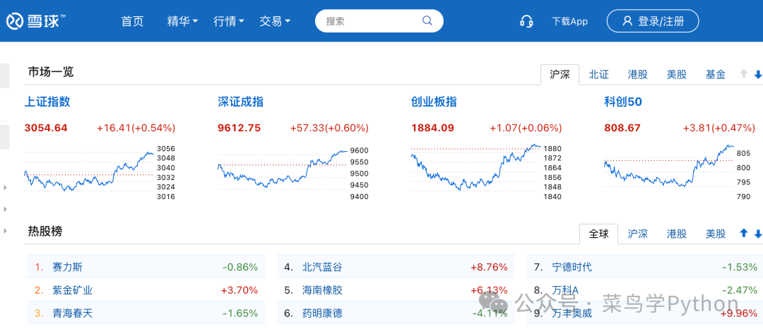This screenshot has width=763, height=334.
Task: Open hot stock 宁德时代
Action: click(x=572, y=268)
